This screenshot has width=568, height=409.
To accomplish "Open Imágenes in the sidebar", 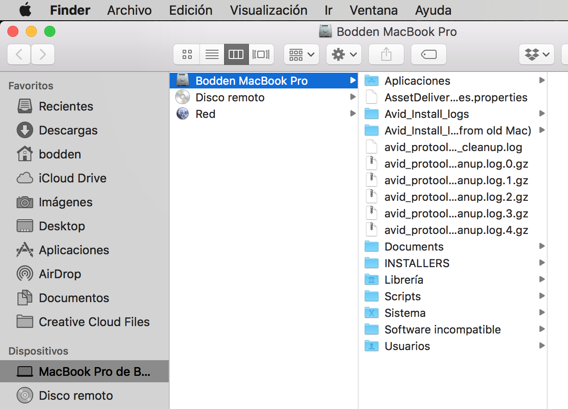I will point(84,202).
